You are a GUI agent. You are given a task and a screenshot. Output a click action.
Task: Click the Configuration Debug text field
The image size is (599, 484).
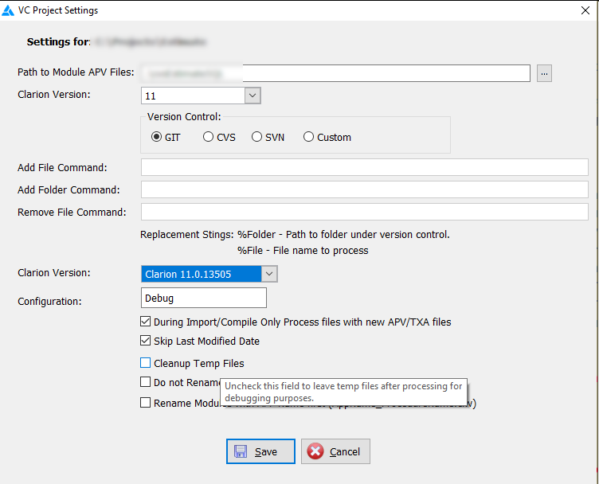(203, 298)
